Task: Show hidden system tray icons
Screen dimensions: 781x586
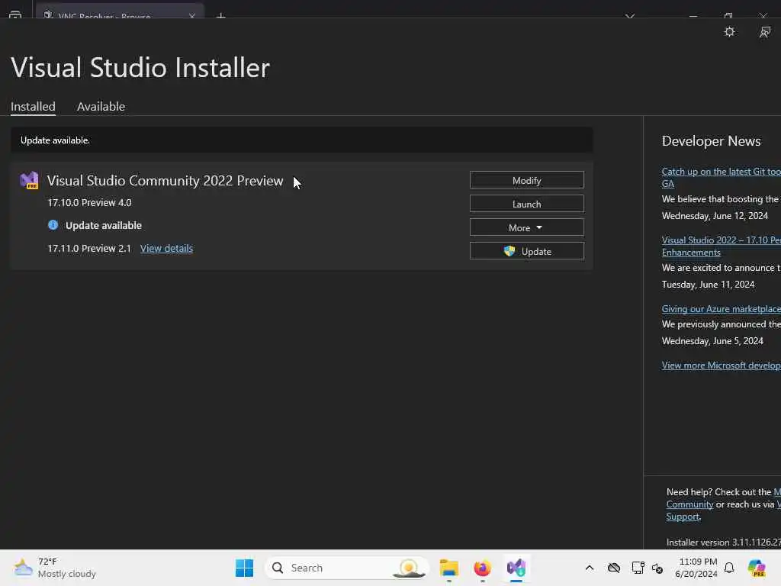Action: pos(590,568)
